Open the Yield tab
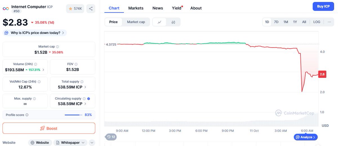 pos(177,8)
